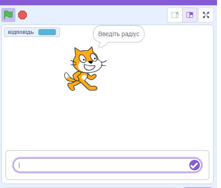Click the purple top menu bar

point(108,3)
